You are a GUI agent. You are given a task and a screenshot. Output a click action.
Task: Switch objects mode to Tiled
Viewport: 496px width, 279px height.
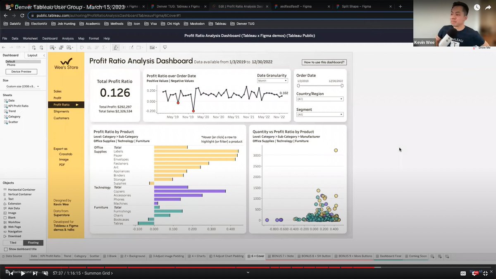point(12,243)
